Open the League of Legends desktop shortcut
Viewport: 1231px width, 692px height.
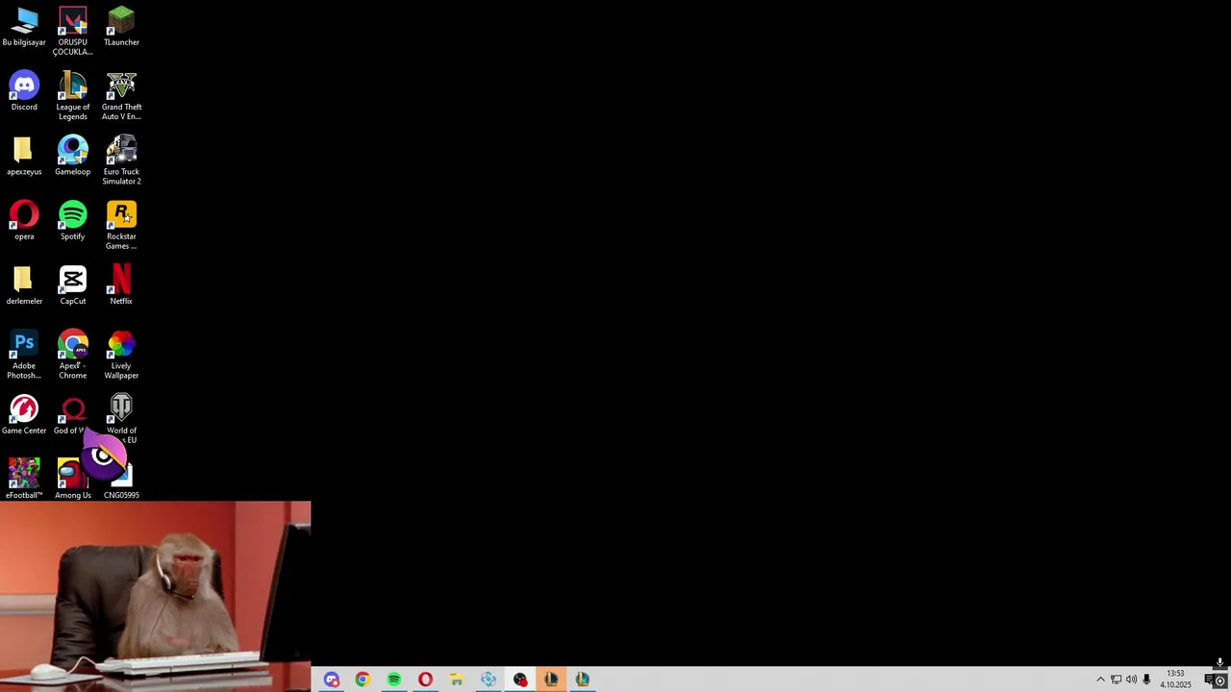click(x=72, y=96)
